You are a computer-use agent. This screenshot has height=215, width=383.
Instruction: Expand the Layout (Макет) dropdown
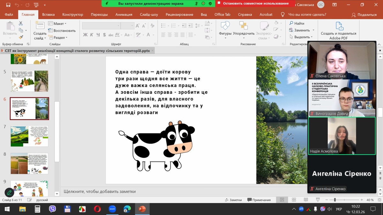point(58,24)
